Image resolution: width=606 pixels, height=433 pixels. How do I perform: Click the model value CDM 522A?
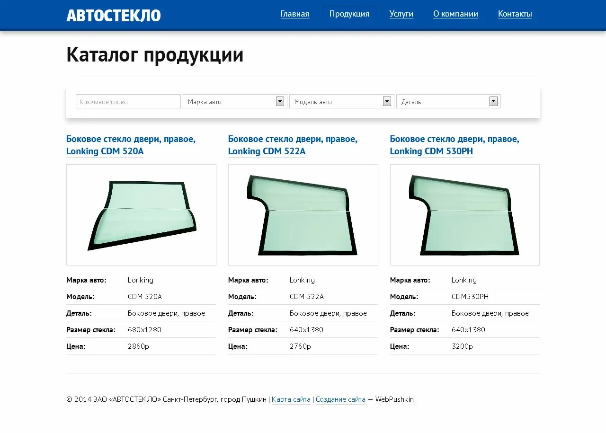(307, 297)
